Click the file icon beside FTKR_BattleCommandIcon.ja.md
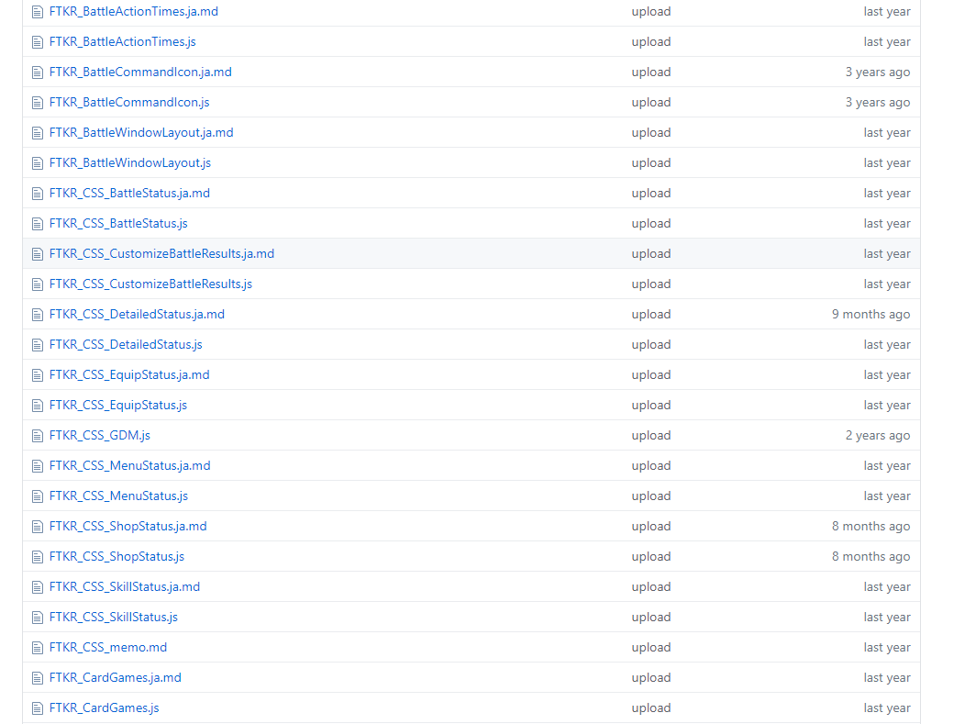This screenshot has width=965, height=724. pyautogui.click(x=38, y=72)
